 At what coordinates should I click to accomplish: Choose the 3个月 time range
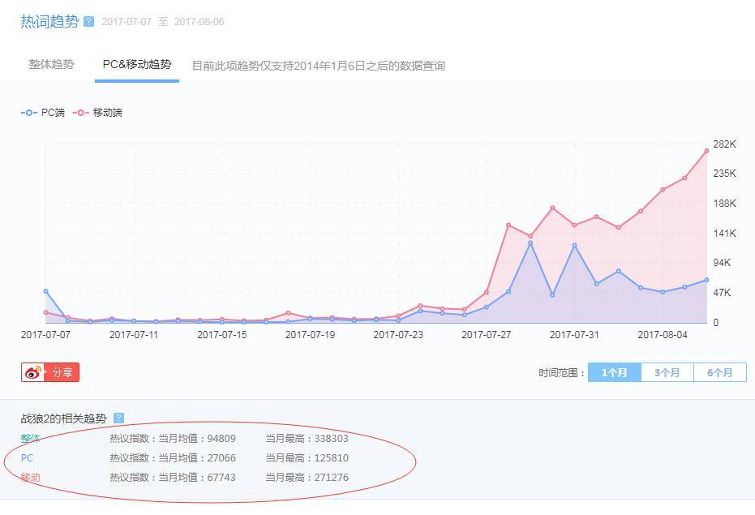click(x=667, y=373)
